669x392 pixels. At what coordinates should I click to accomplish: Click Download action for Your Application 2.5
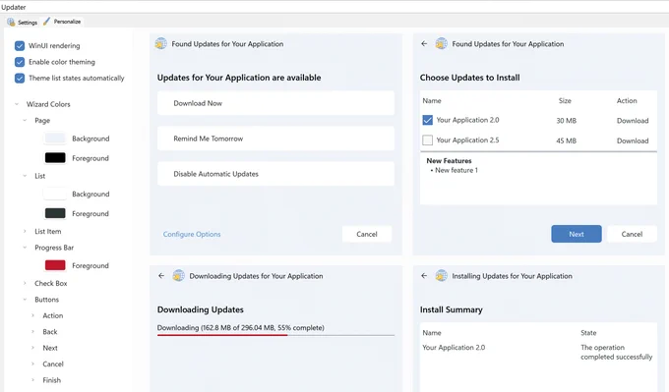tap(633, 140)
